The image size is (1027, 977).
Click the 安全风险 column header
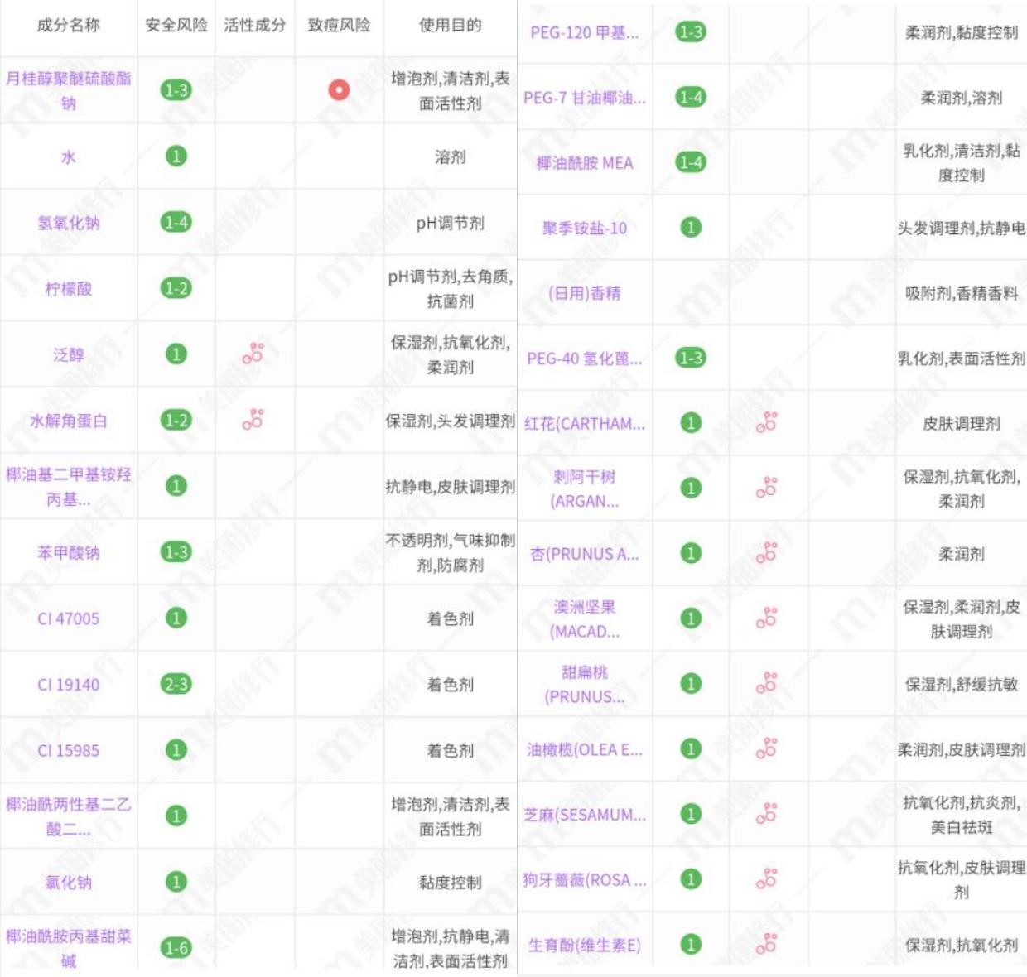[176, 23]
